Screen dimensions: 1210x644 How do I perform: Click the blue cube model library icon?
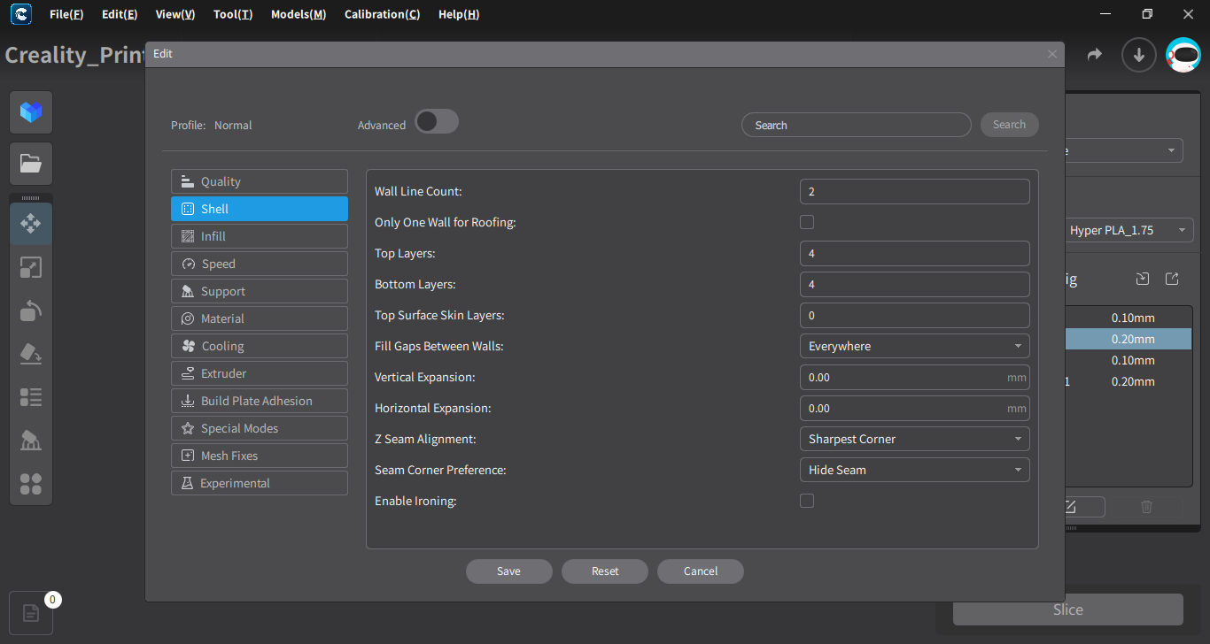[31, 112]
